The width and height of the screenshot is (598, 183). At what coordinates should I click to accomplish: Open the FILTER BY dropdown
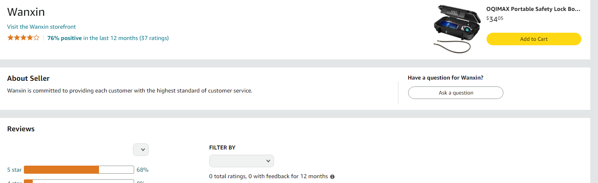[x=241, y=161]
